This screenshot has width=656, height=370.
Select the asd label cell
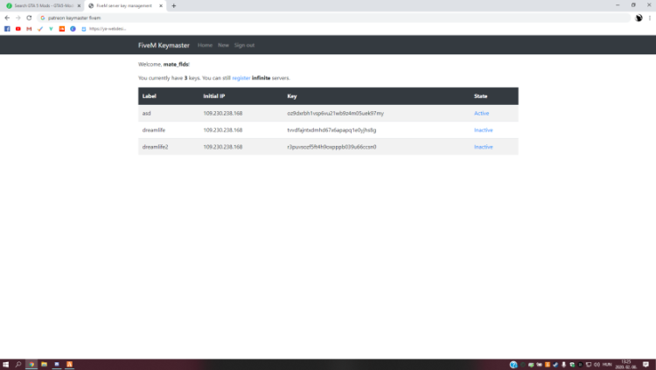coord(146,114)
